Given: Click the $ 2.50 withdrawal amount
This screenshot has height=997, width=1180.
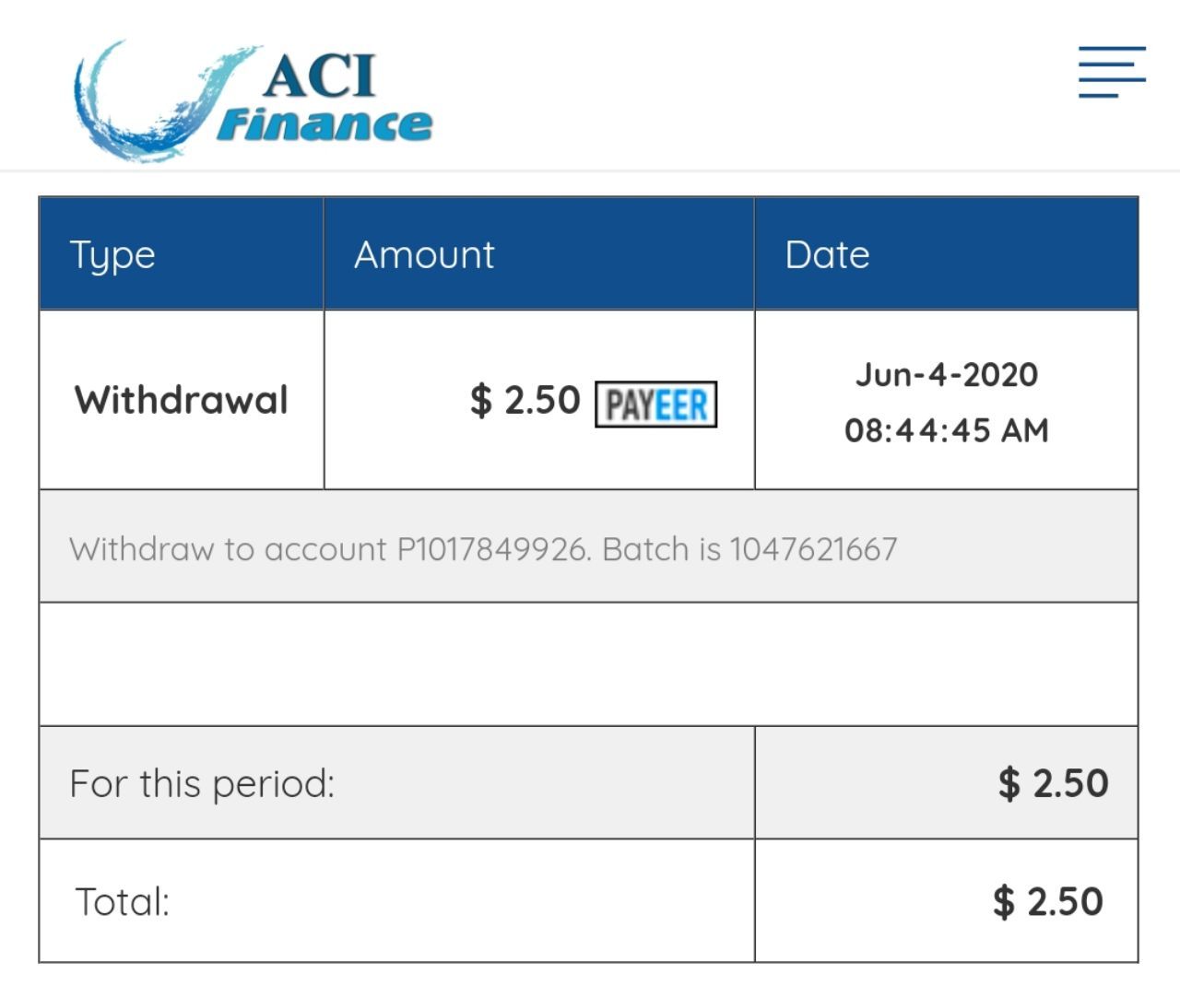Looking at the screenshot, I should click(x=525, y=401).
